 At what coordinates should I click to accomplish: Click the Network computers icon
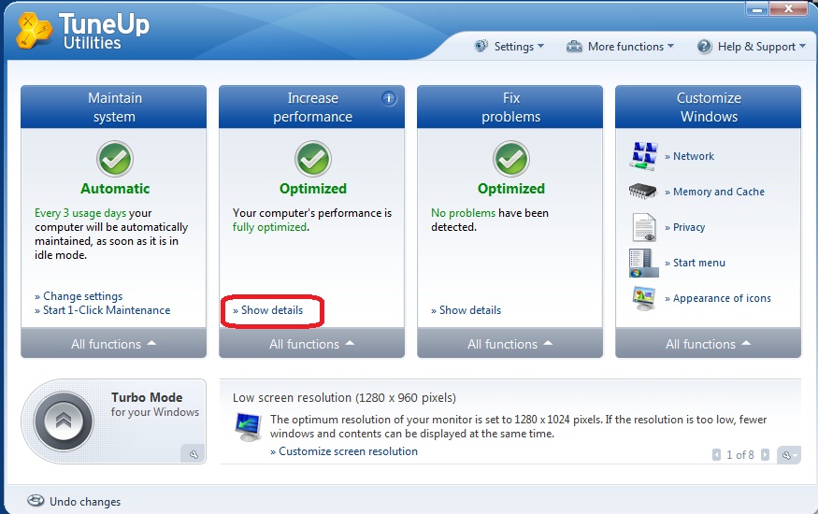(x=643, y=156)
